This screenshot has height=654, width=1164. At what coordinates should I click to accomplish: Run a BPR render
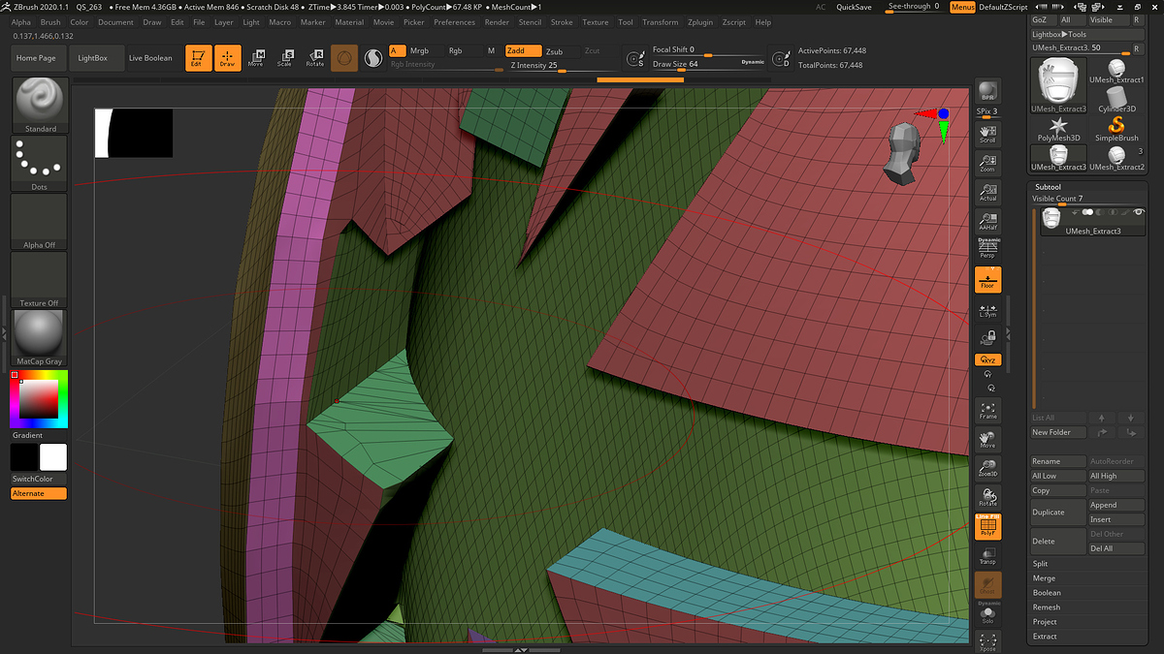pos(987,90)
